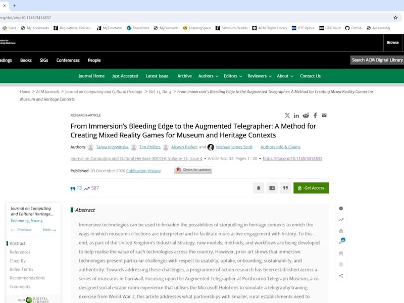Open IEEE Xplore bookmark
The width and height of the screenshot is (404, 303).
click(x=304, y=28)
